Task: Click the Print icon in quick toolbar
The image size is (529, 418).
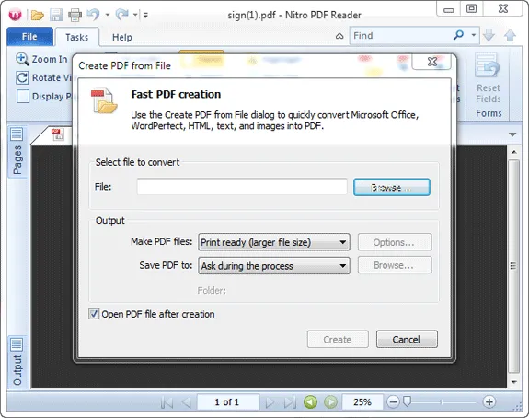Action: (x=75, y=15)
